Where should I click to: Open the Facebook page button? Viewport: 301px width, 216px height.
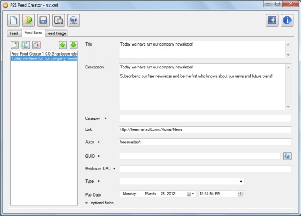(x=272, y=20)
